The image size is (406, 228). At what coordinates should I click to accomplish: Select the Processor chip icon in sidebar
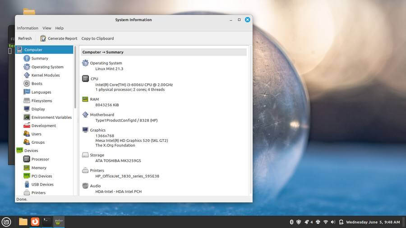pyautogui.click(x=27, y=159)
